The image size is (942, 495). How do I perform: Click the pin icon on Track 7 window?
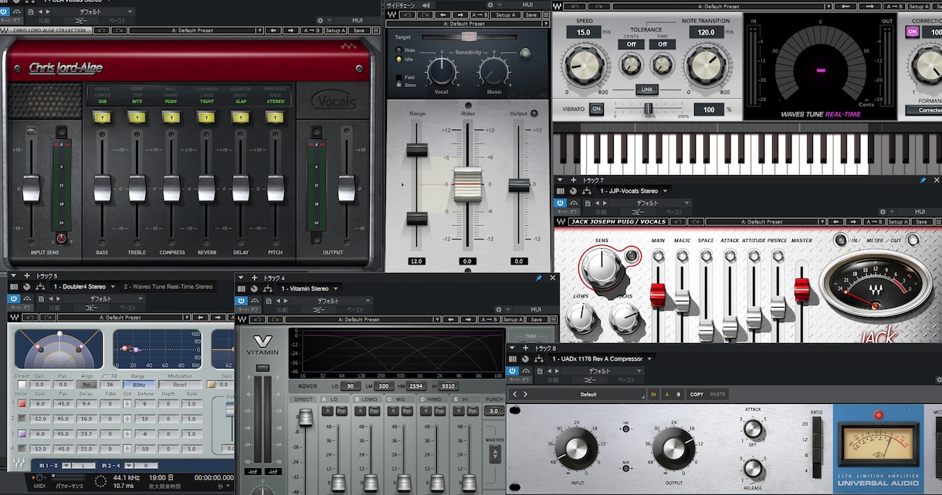[x=923, y=180]
